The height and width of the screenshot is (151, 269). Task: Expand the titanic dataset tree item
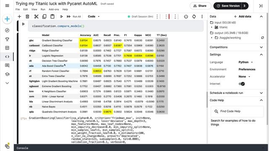[212, 27]
